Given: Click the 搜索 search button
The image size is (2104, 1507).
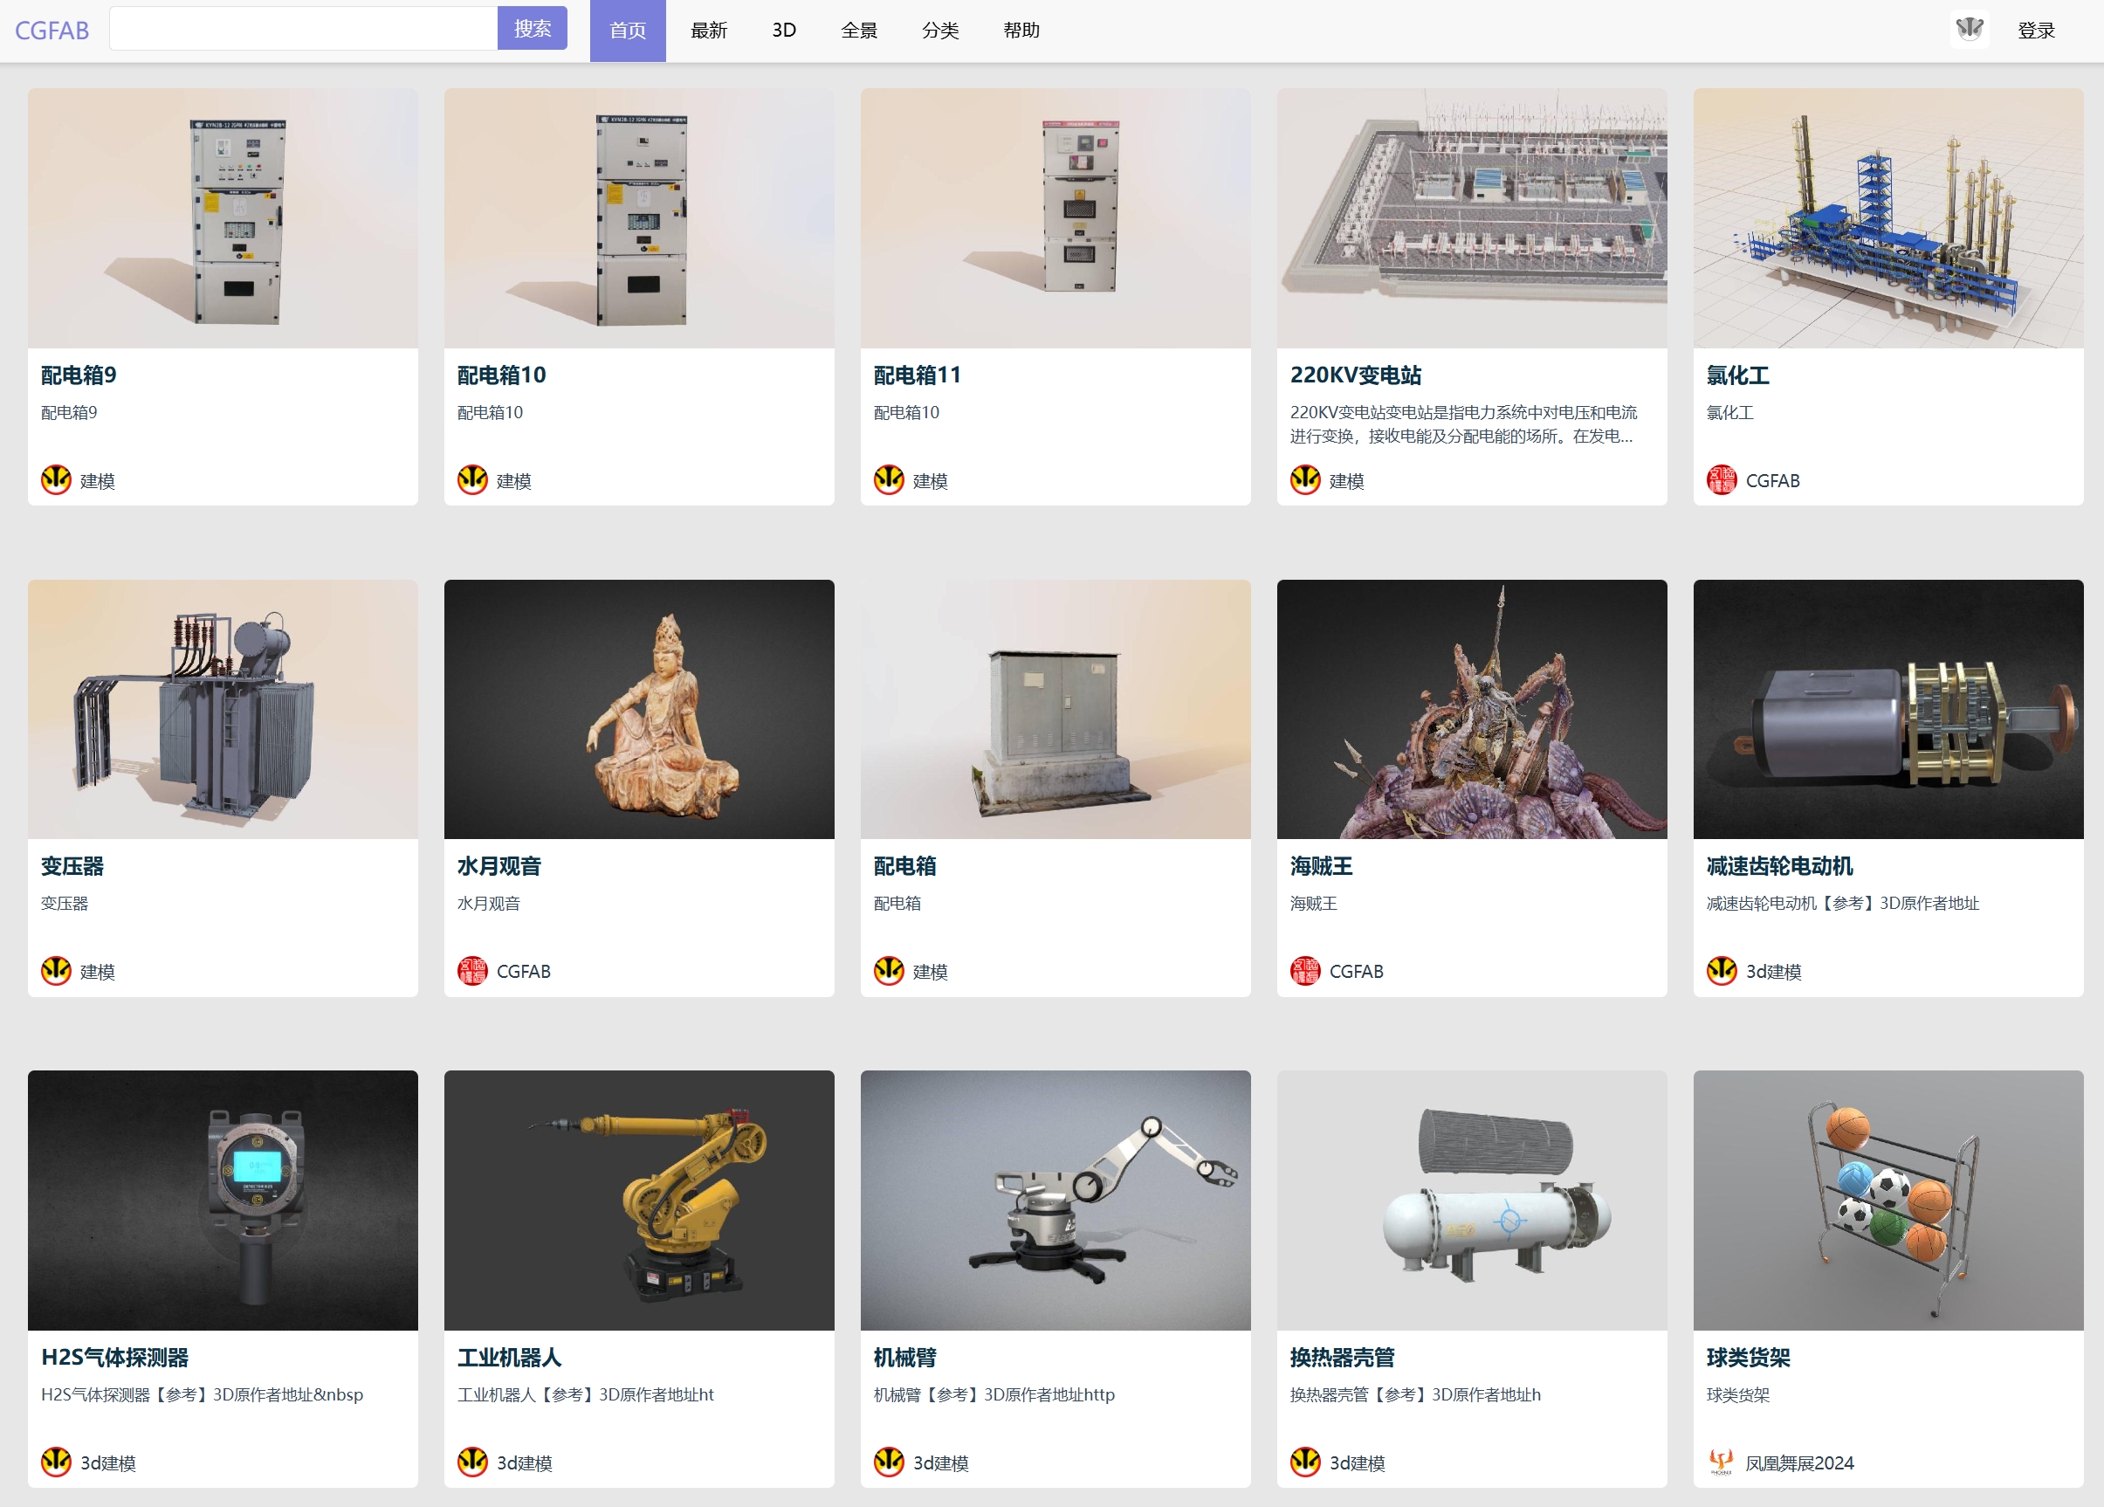Looking at the screenshot, I should pos(533,29).
